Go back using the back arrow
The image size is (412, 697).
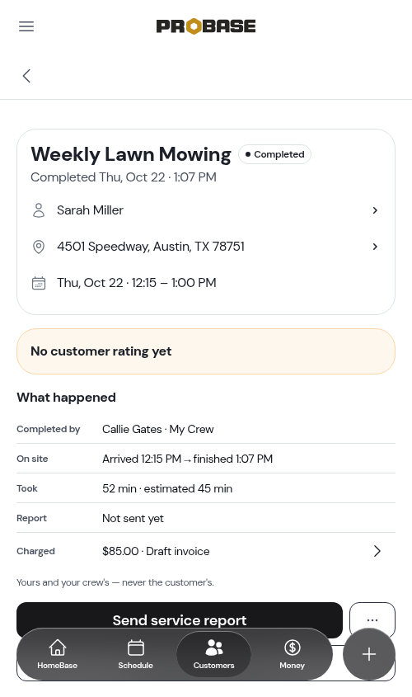point(26,76)
